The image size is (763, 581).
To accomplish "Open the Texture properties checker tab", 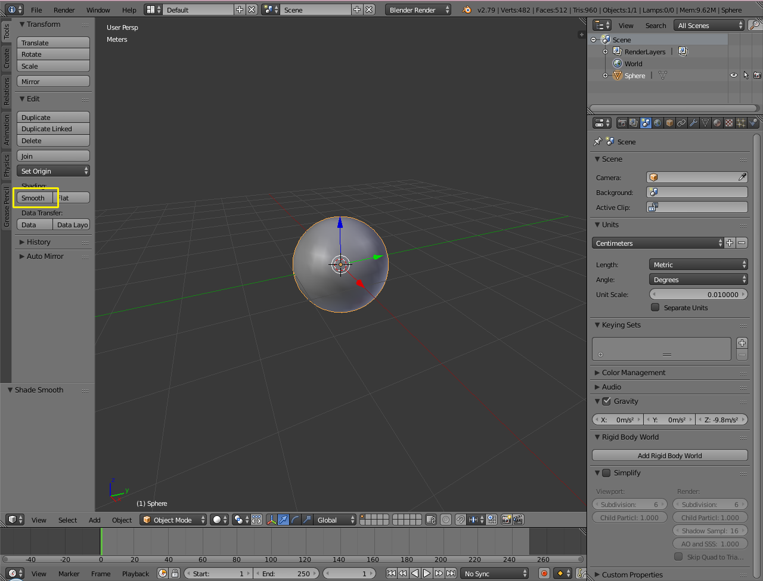I will pyautogui.click(x=729, y=123).
